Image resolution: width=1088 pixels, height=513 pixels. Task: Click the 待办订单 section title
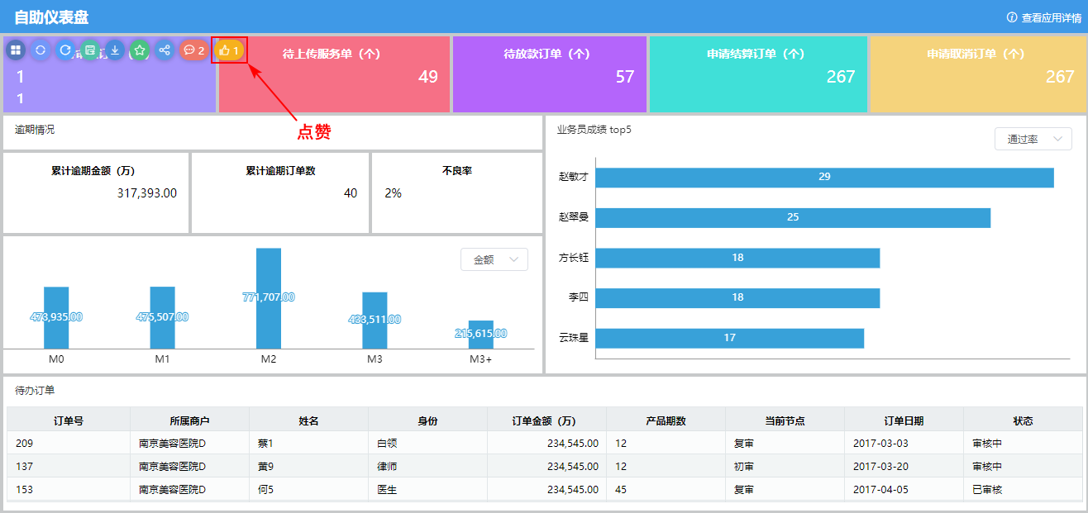[35, 390]
